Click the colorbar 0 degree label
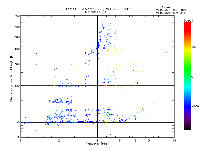The image size is (205, 153). coord(192,76)
